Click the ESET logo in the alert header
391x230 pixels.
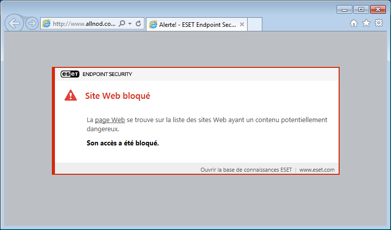click(x=70, y=74)
